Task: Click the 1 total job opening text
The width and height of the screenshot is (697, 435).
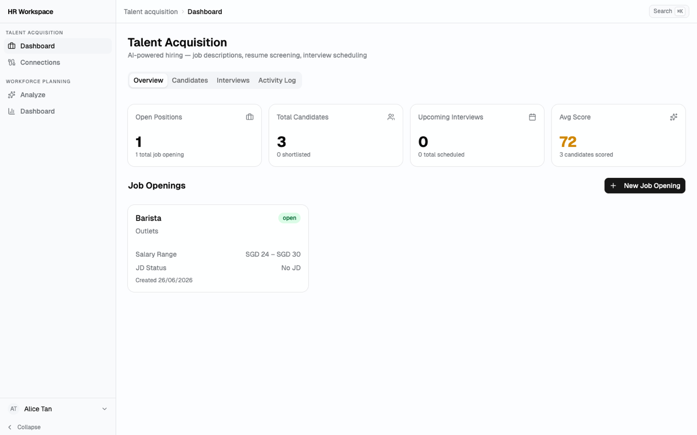Action: pos(160,155)
